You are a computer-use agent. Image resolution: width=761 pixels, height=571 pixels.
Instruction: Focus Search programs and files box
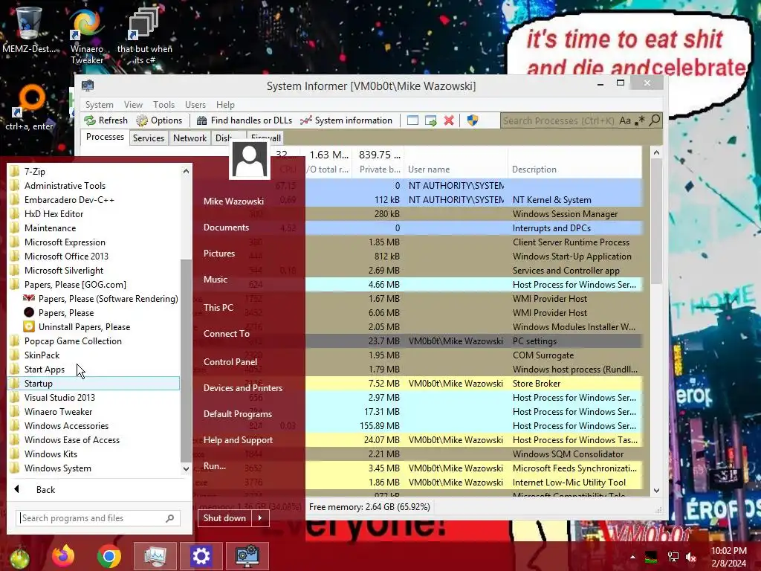click(x=98, y=518)
